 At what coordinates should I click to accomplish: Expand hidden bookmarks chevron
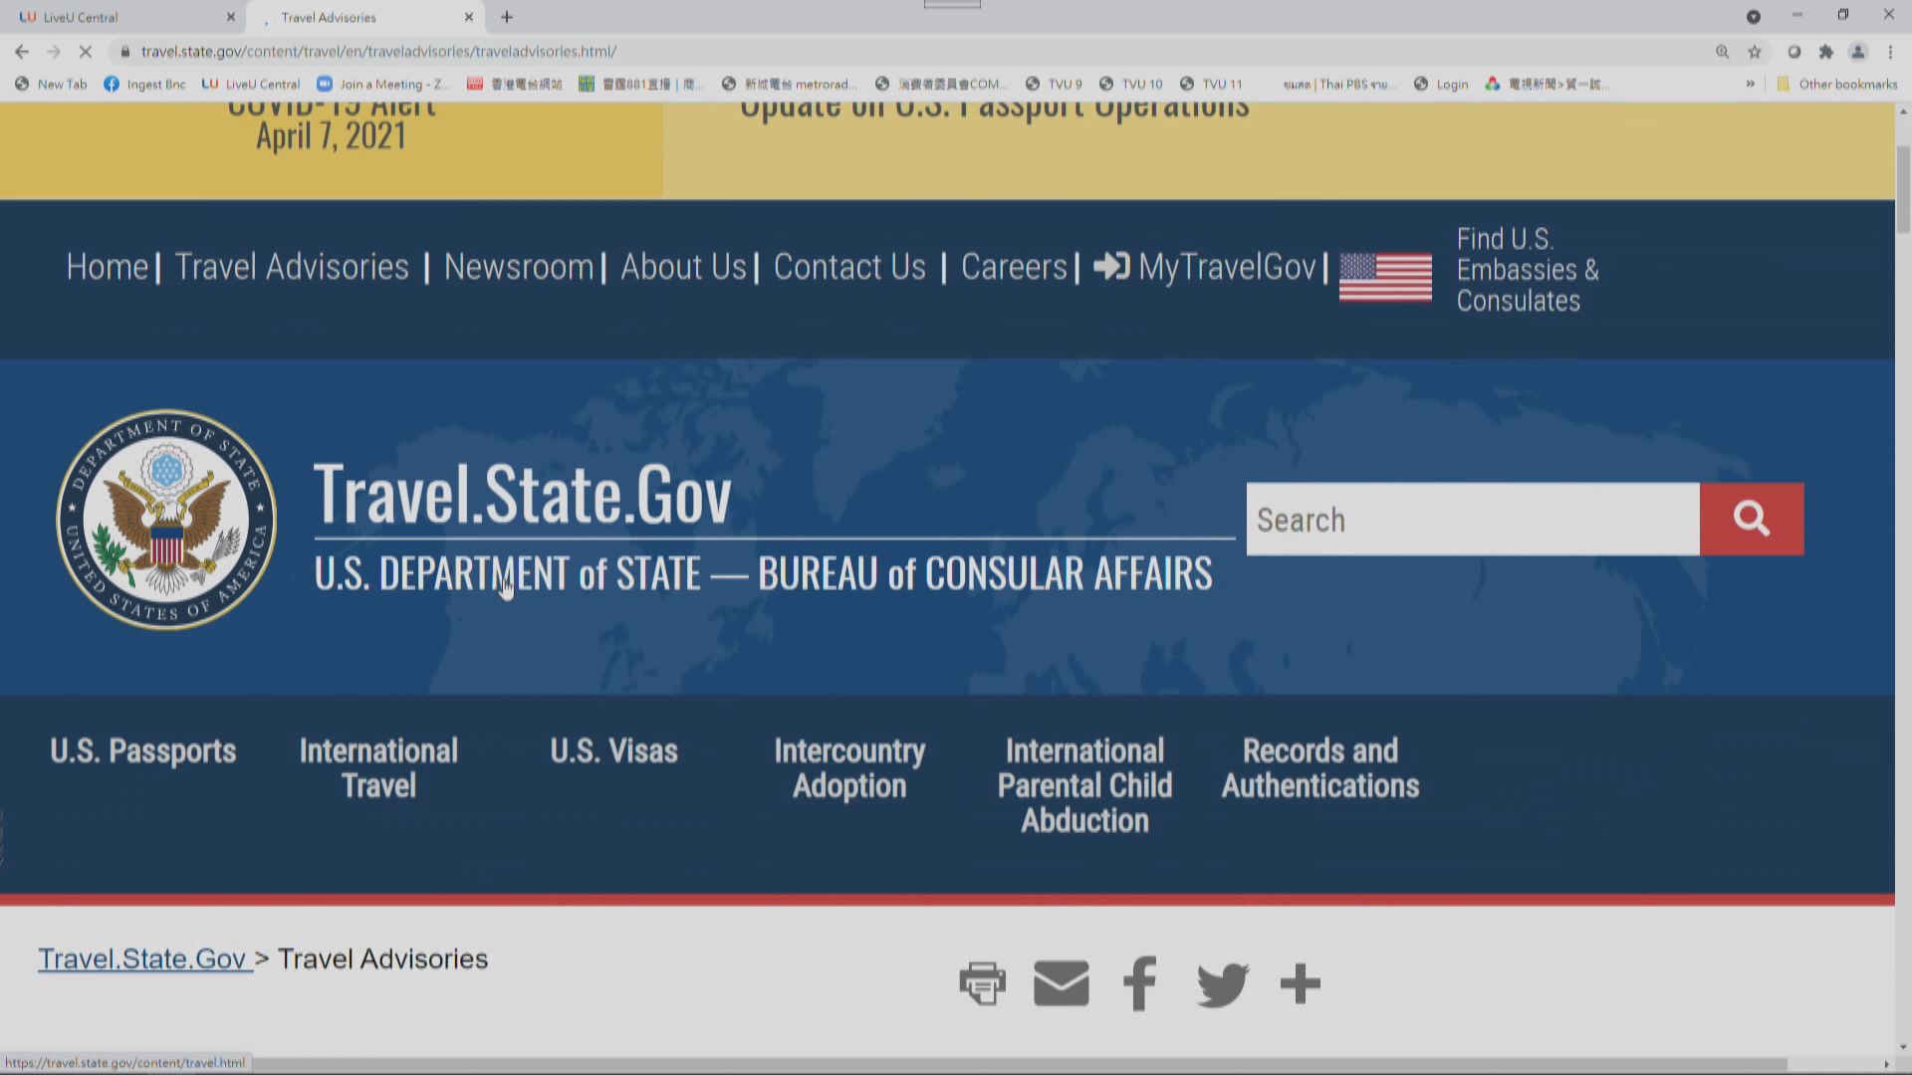click(1750, 85)
